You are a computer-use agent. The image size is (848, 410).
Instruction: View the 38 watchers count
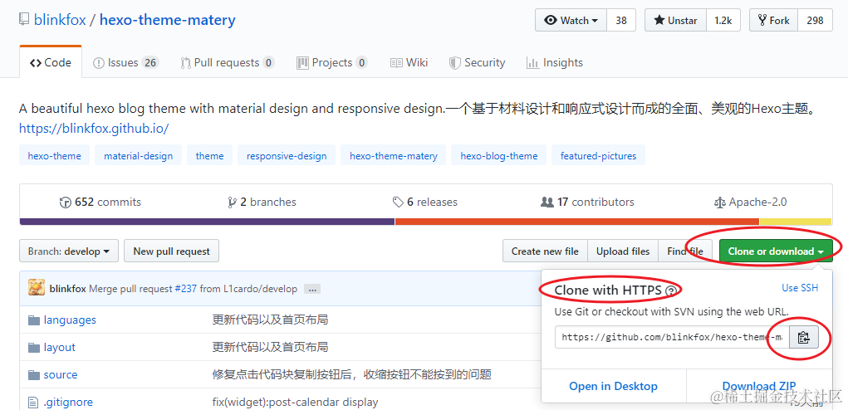(x=621, y=21)
